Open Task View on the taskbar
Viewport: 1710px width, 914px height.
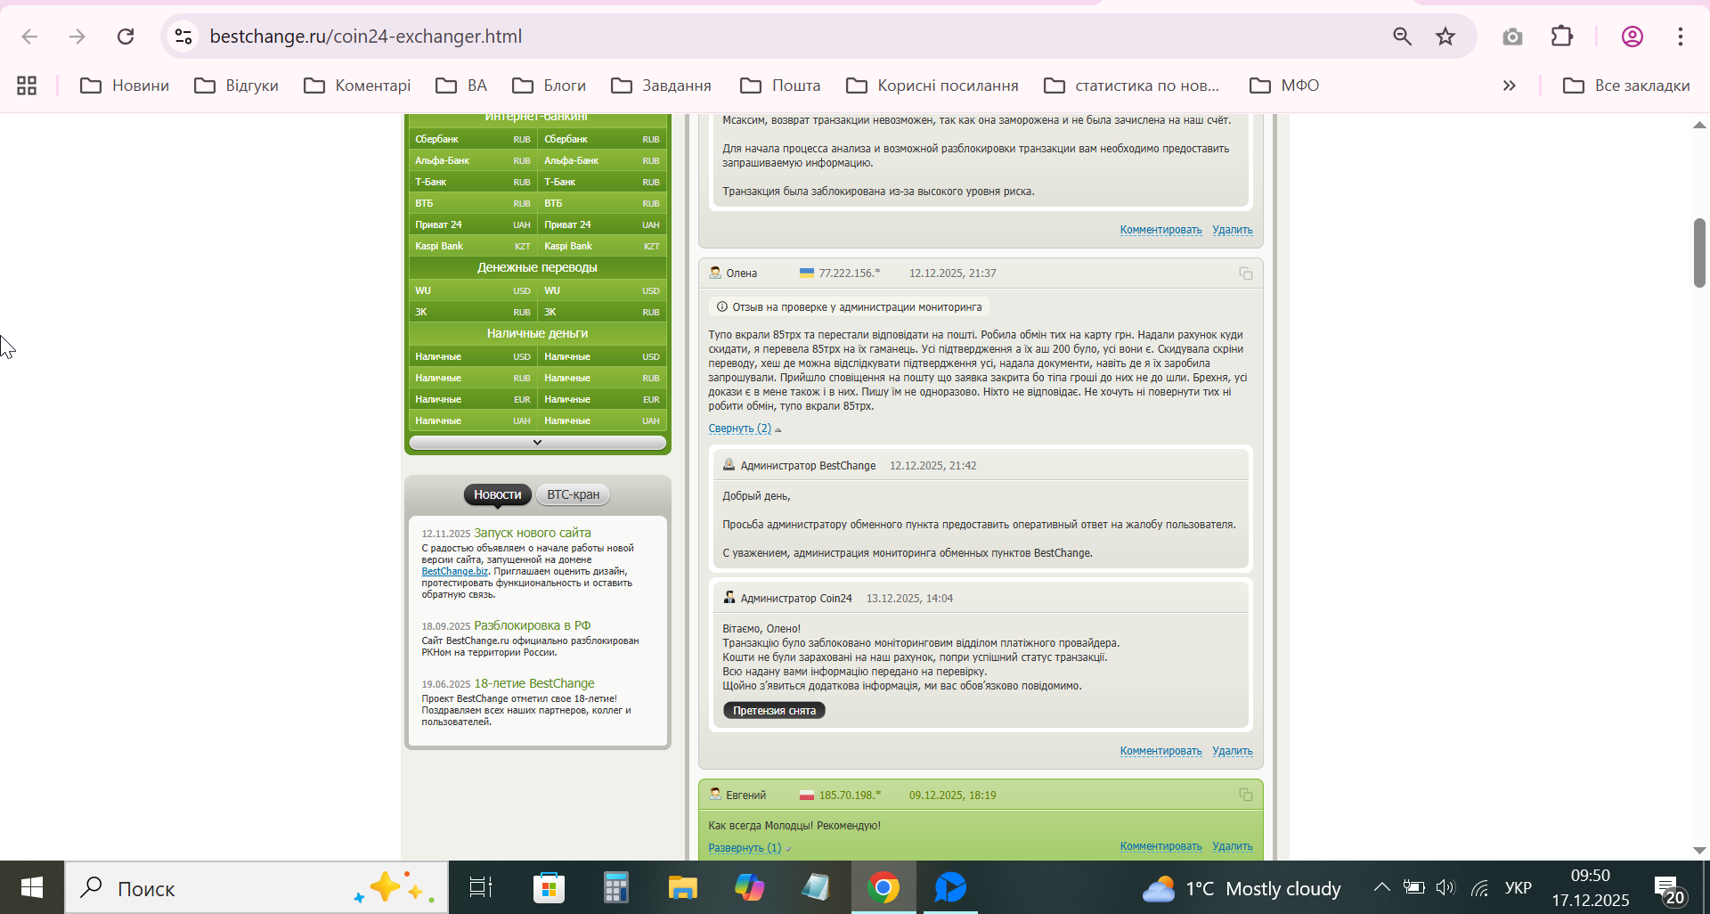click(x=480, y=888)
